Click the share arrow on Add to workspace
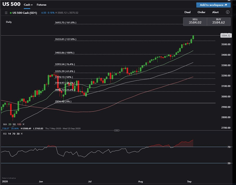This screenshot has width=236, height=185. (226, 5)
